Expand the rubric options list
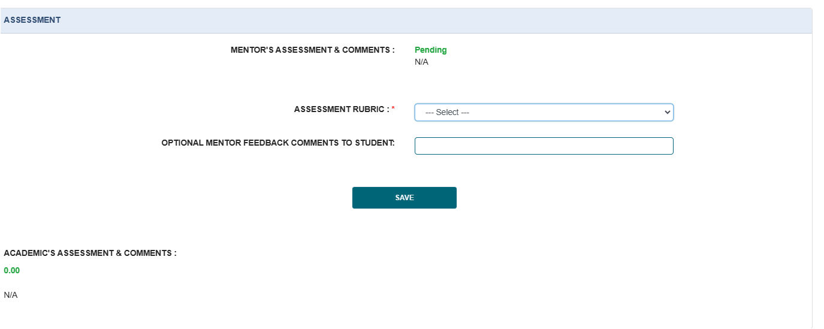Image resolution: width=824 pixels, height=329 pixels. [x=544, y=112]
